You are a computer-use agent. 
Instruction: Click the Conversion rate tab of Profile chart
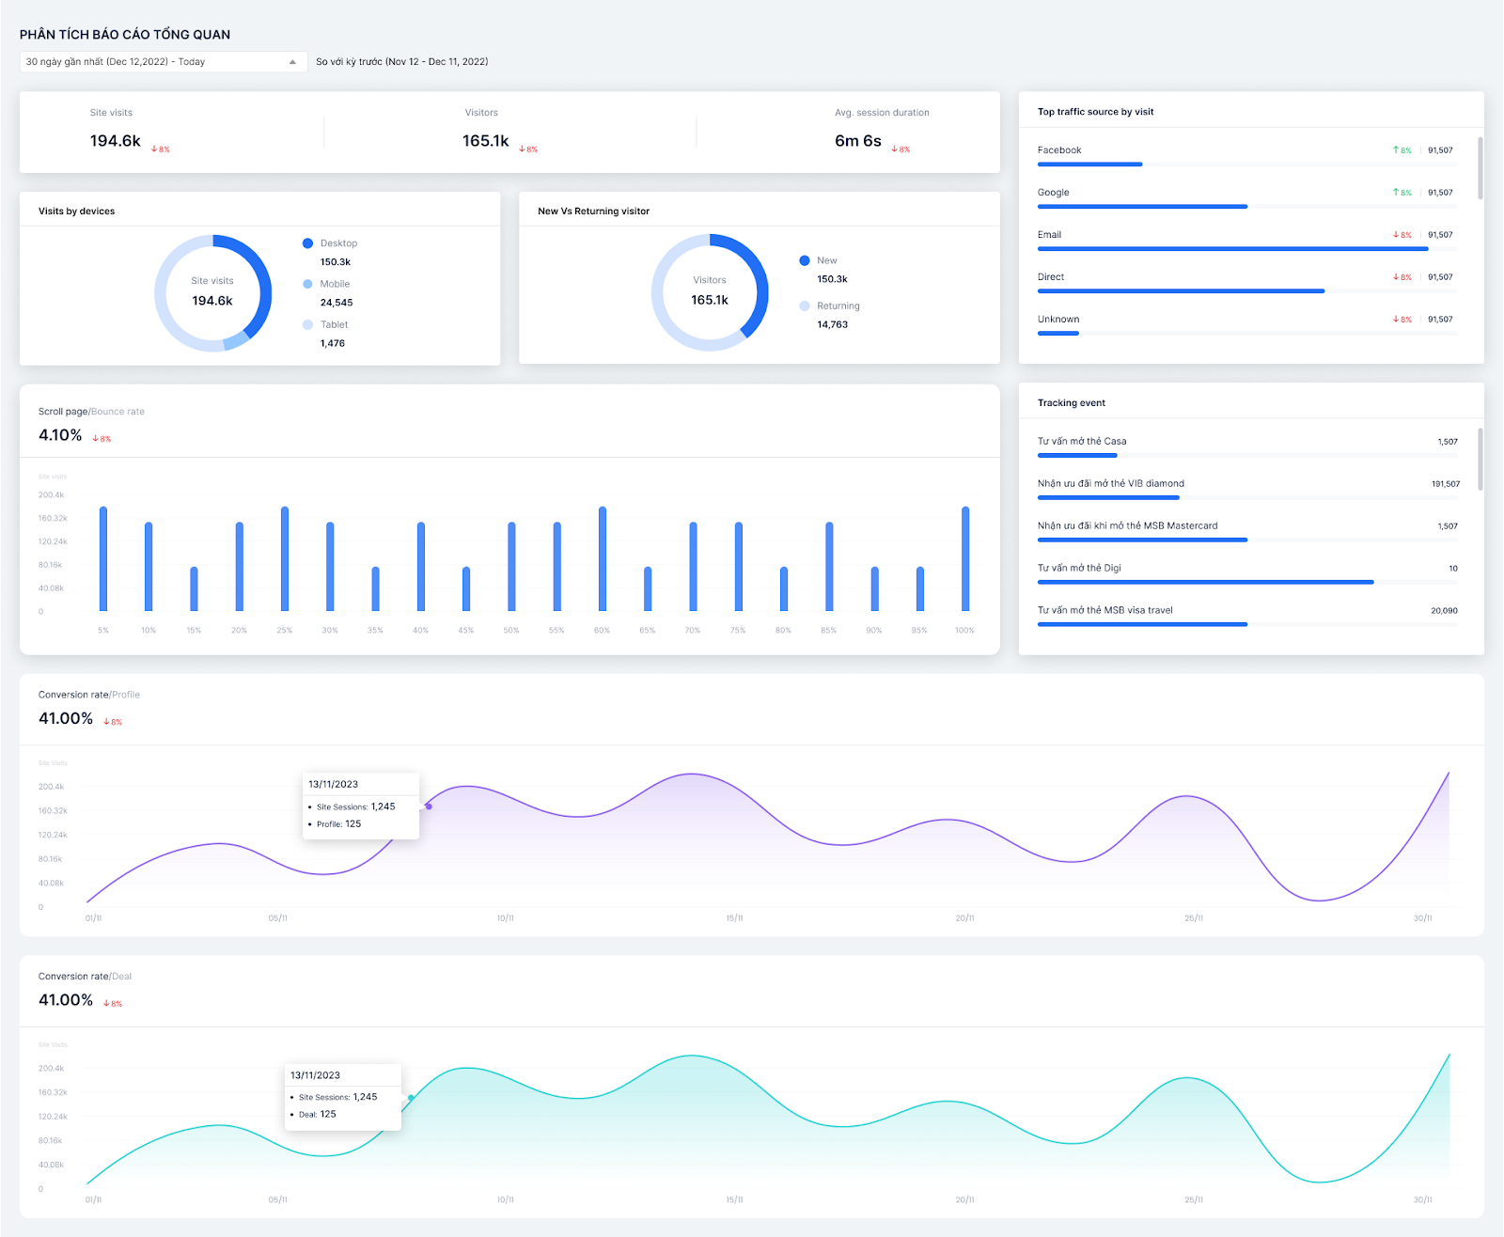click(x=73, y=695)
